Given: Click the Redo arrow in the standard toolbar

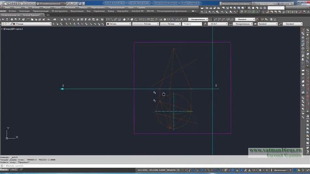Looking at the screenshot, I should [55, 19].
